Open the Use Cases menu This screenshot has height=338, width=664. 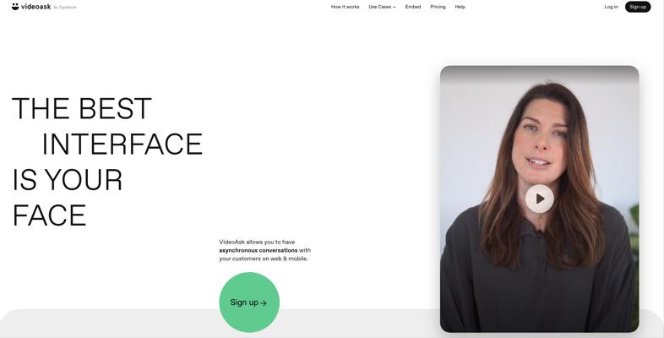(x=380, y=7)
